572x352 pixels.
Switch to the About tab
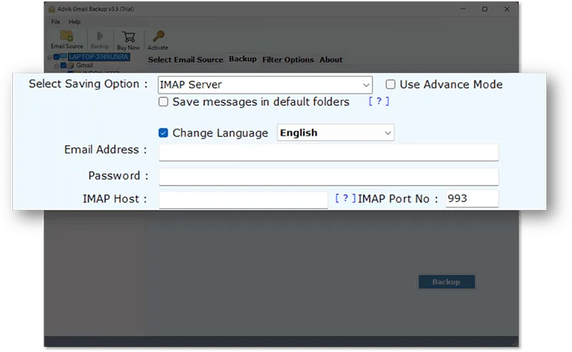[331, 60]
